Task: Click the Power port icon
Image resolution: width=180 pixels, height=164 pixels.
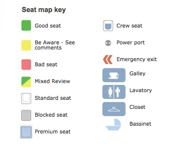Action: [x=108, y=43]
